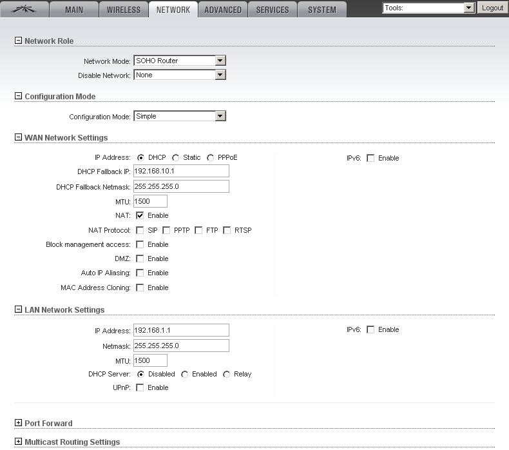Viewport: 509px width, 450px height.
Task: Uncheck the NAT Enable checkbox
Action: point(140,215)
